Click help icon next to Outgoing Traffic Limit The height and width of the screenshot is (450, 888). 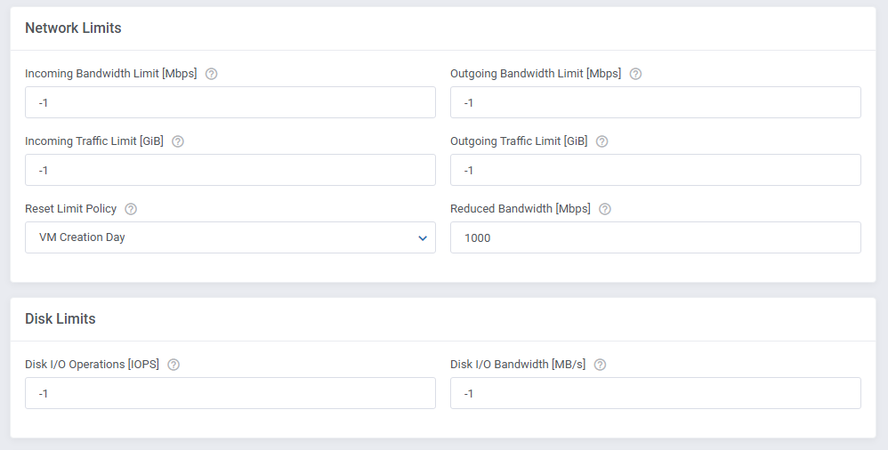[602, 141]
